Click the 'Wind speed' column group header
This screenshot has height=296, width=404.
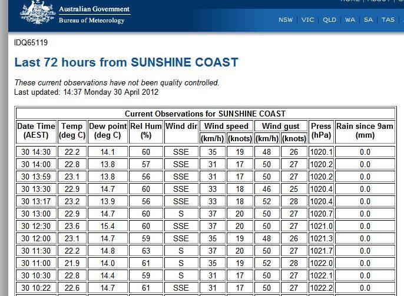click(226, 126)
